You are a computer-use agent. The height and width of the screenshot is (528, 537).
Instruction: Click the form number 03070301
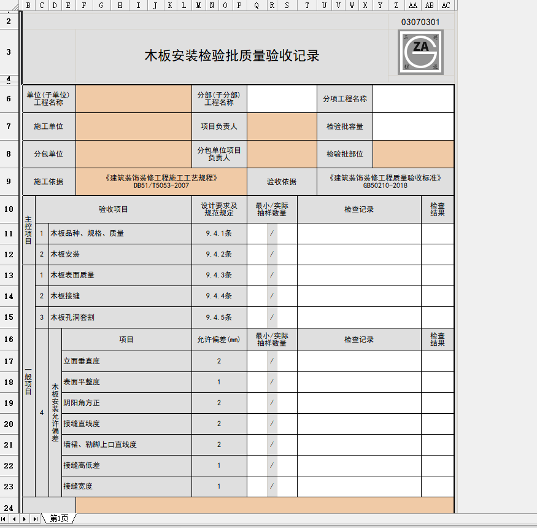(420, 22)
